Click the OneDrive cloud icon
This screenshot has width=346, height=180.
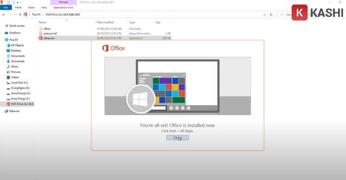point(6,33)
